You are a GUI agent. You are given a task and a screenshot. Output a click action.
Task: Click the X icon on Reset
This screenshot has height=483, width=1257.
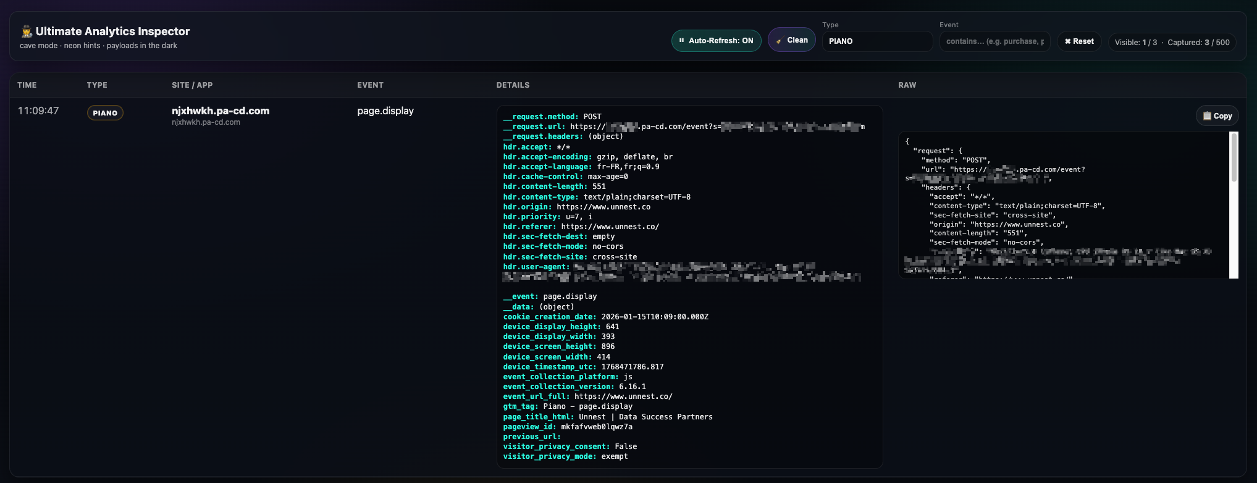point(1067,41)
